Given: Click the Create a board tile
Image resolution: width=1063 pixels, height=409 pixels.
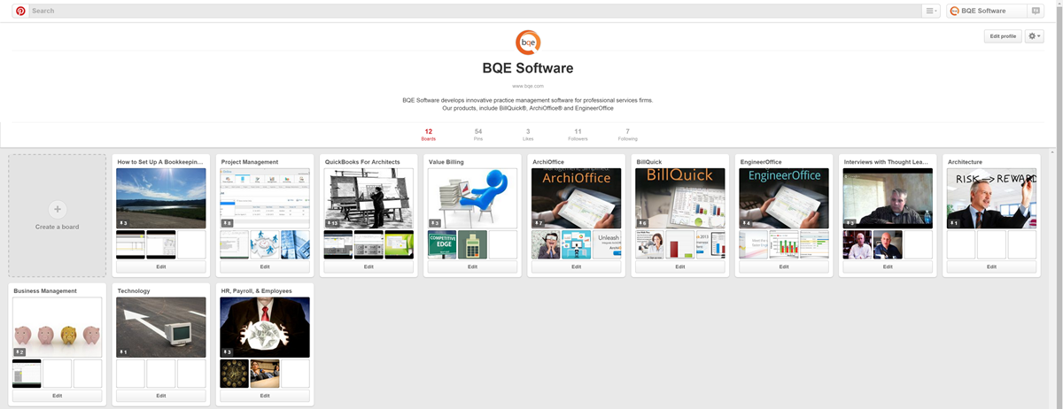Looking at the screenshot, I should point(58,215).
